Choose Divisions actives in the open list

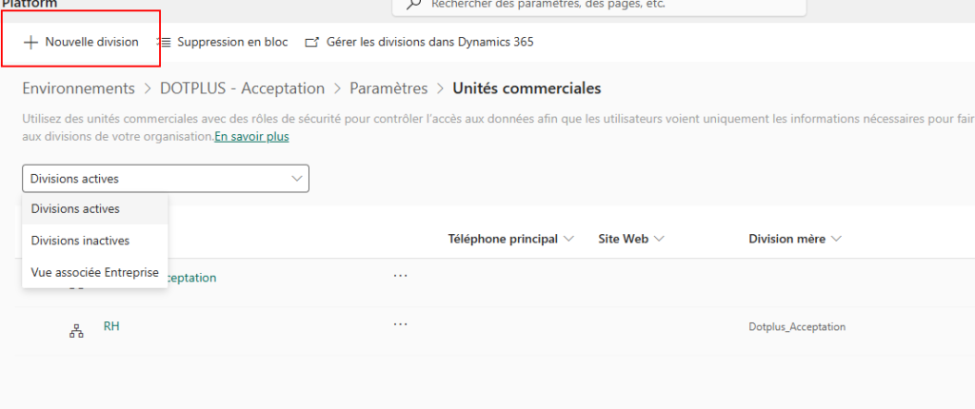tap(75, 208)
